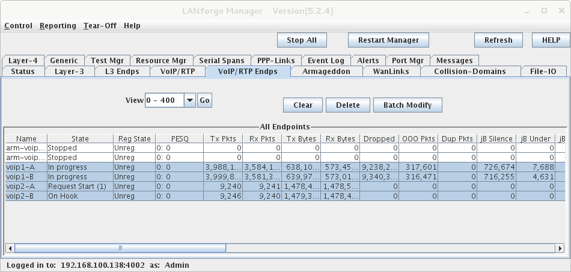Click the Request Start (1) state cell

[x=80, y=187]
